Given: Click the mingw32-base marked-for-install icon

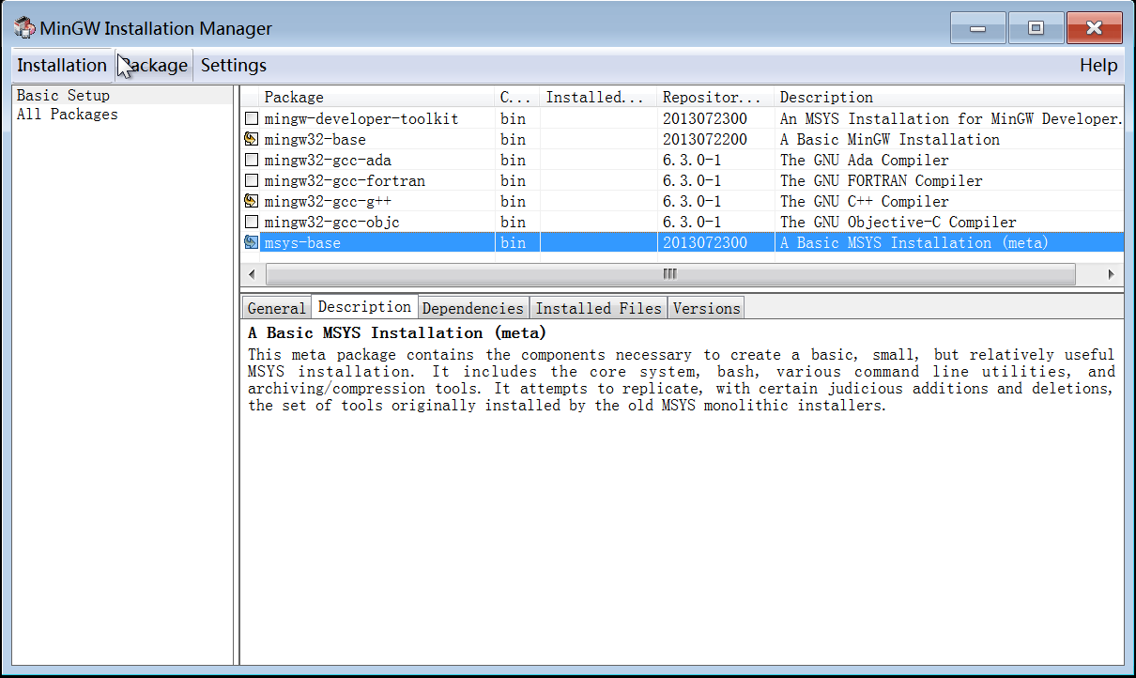Looking at the screenshot, I should click(x=251, y=139).
